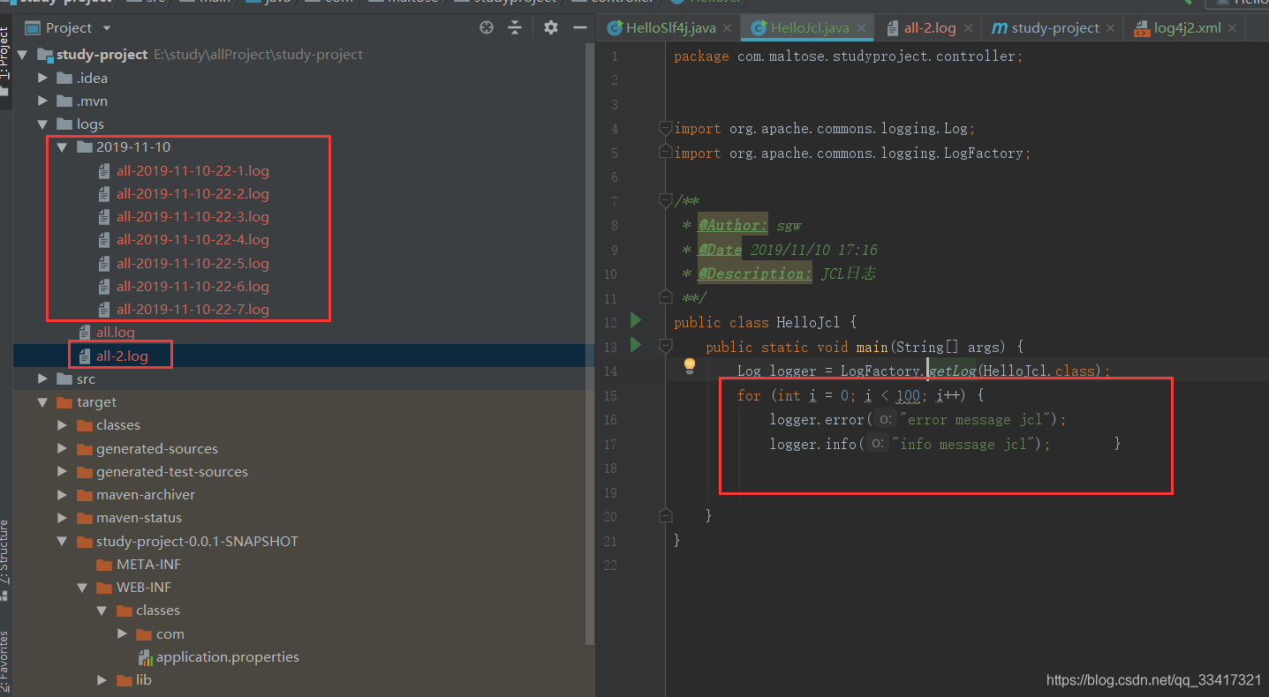Close the all-2.log tab
The height and width of the screenshot is (697, 1269).
(x=969, y=28)
